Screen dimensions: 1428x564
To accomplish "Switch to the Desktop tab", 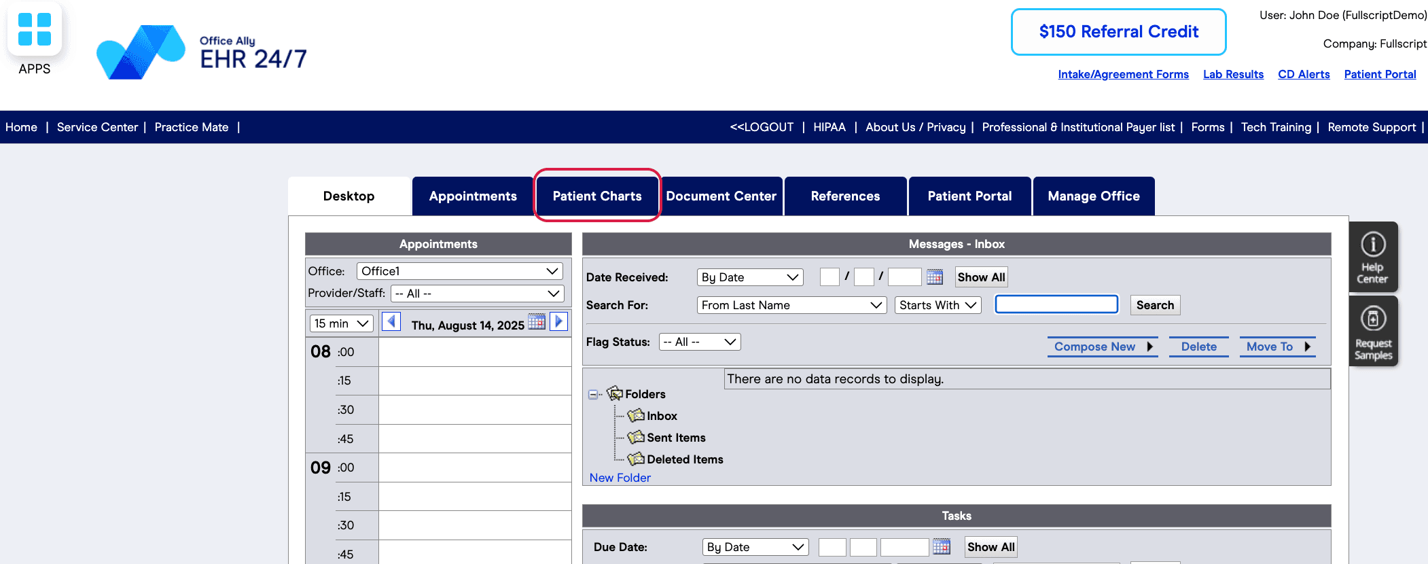I will (349, 196).
